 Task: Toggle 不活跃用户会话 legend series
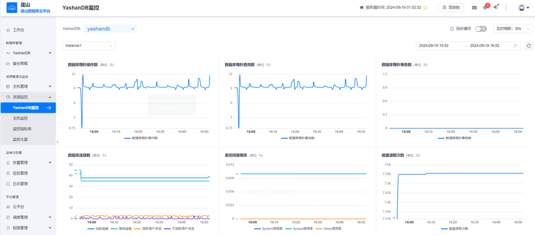(179, 228)
